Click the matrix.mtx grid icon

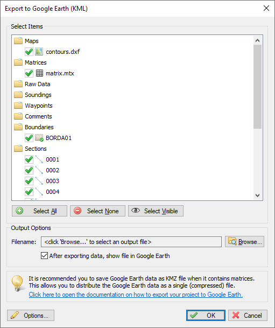point(39,73)
